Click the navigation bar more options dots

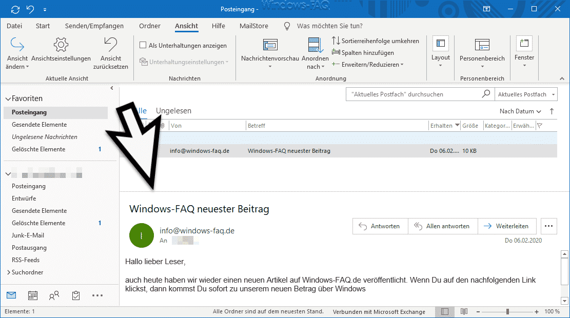coord(97,295)
